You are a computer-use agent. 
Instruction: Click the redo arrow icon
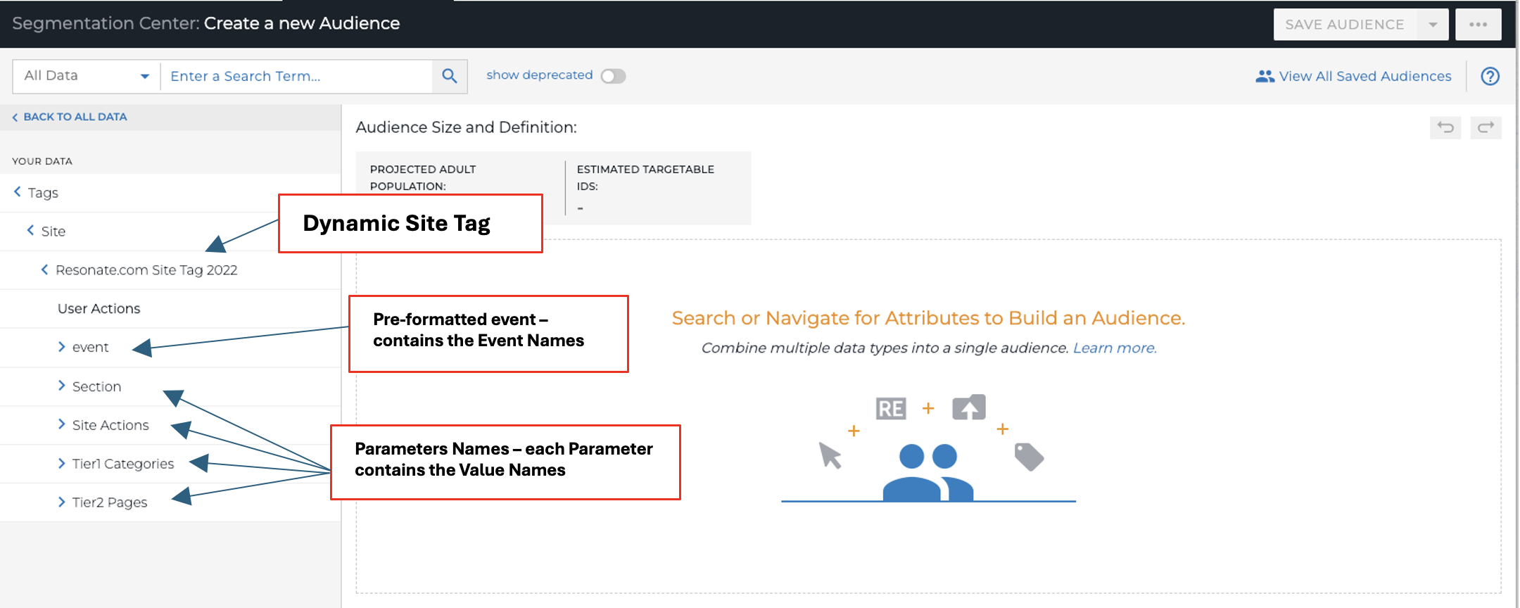click(x=1486, y=127)
